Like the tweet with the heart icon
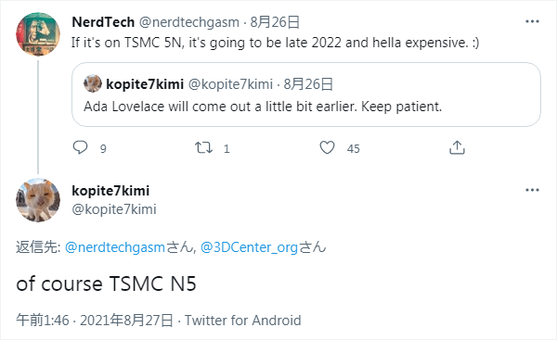Screen dimensions: 557x340 327,147
